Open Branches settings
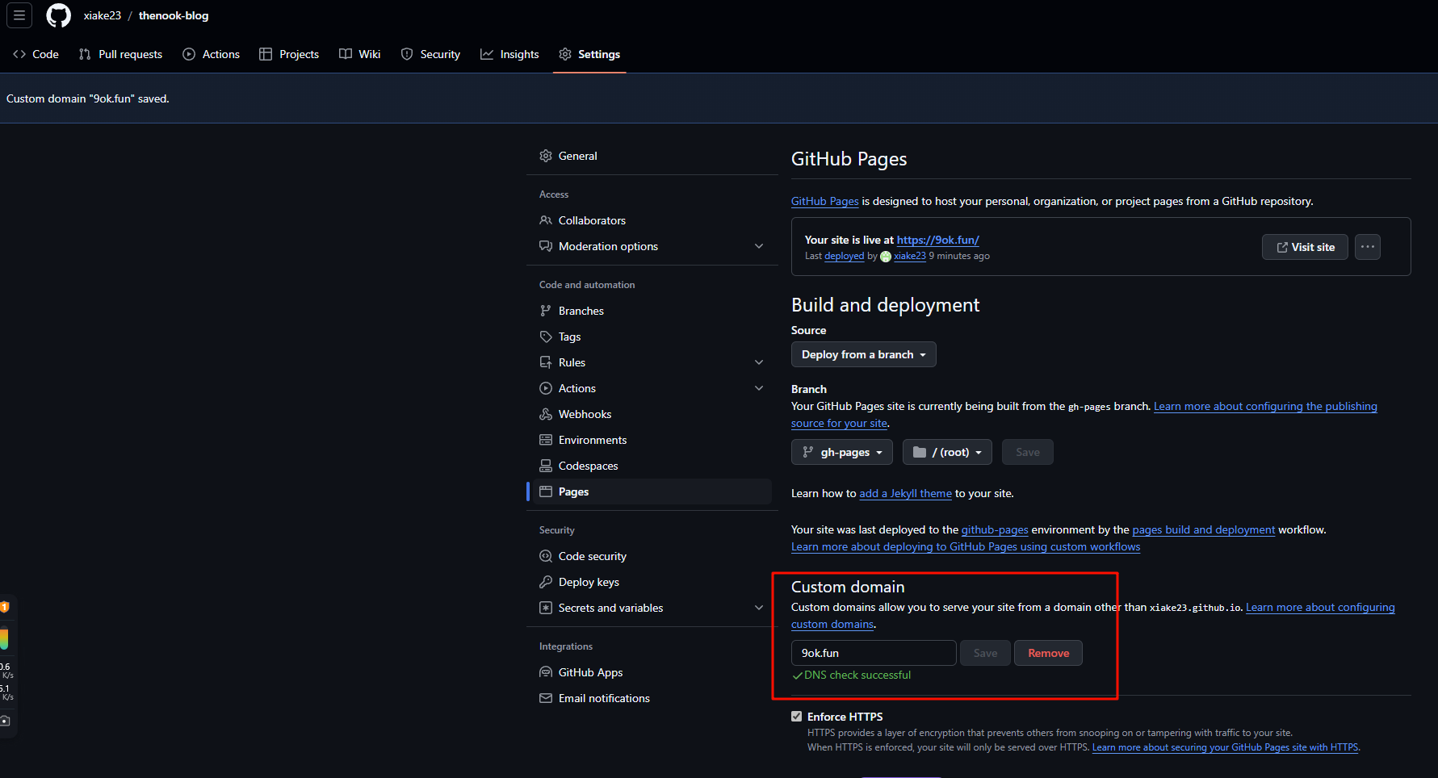Screen dimensions: 1438x778 click(652, 311)
